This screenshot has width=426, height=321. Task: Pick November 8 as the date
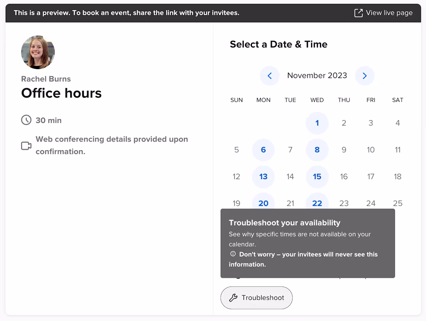pyautogui.click(x=317, y=150)
